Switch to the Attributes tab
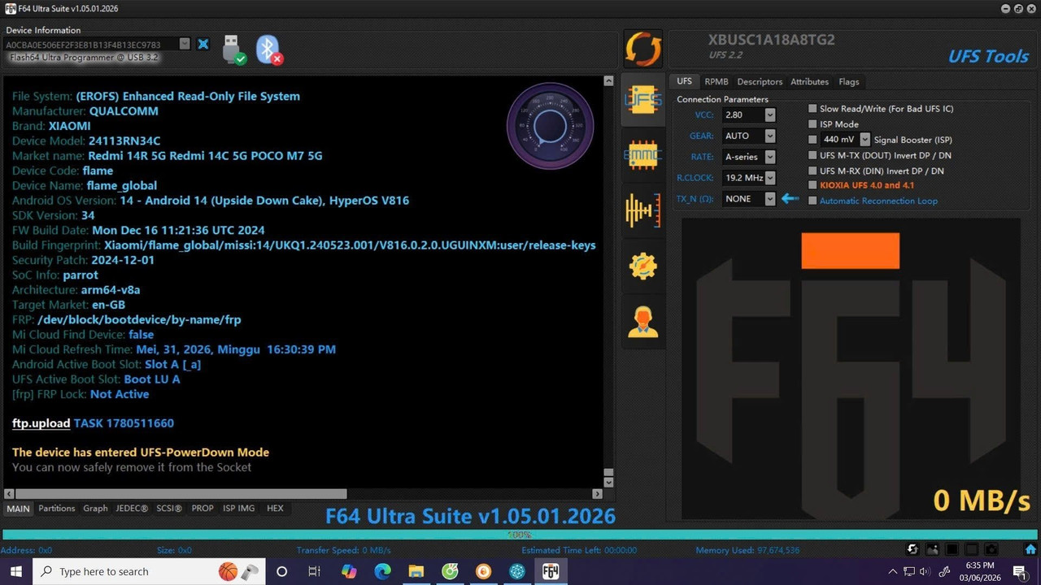 coord(809,81)
